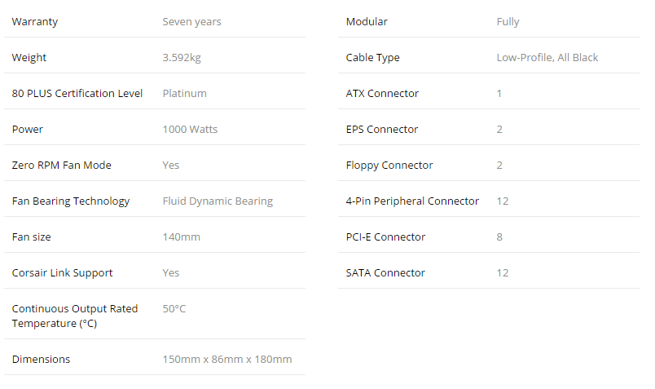Click the EPS Connector row label
The height and width of the screenshot is (389, 655).
(x=382, y=129)
